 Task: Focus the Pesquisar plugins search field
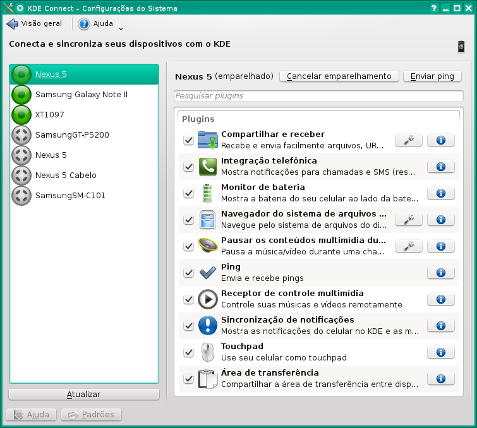318,96
